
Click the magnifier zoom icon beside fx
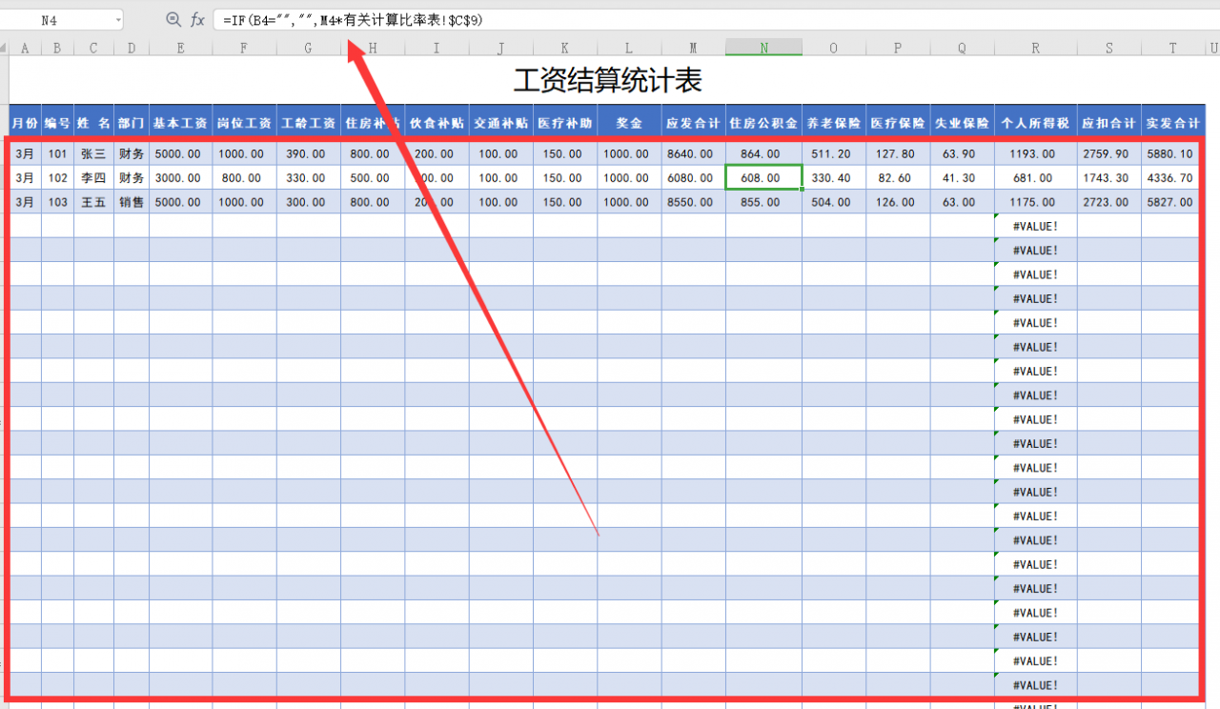(x=174, y=19)
